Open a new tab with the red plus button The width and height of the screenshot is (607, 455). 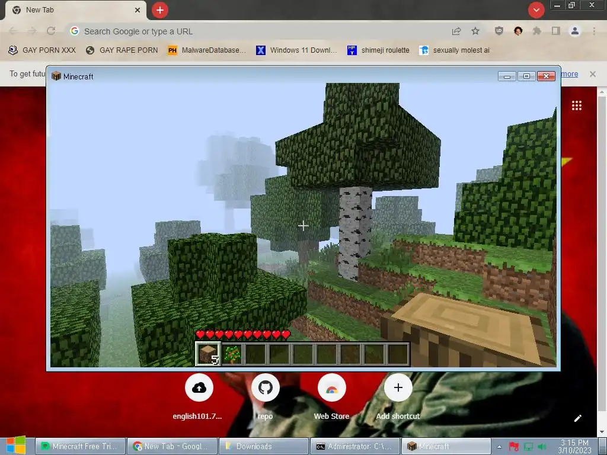160,10
